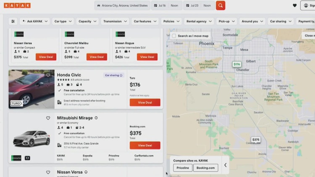315x177 pixels.
Task: Click View Deal for Chevrolet Malibu
Action: (x=97, y=57)
